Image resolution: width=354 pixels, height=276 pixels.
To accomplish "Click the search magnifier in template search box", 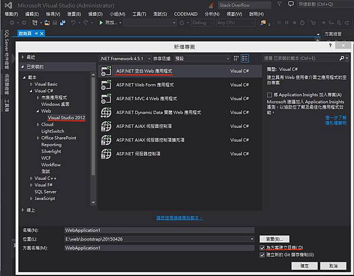I will tap(342, 58).
